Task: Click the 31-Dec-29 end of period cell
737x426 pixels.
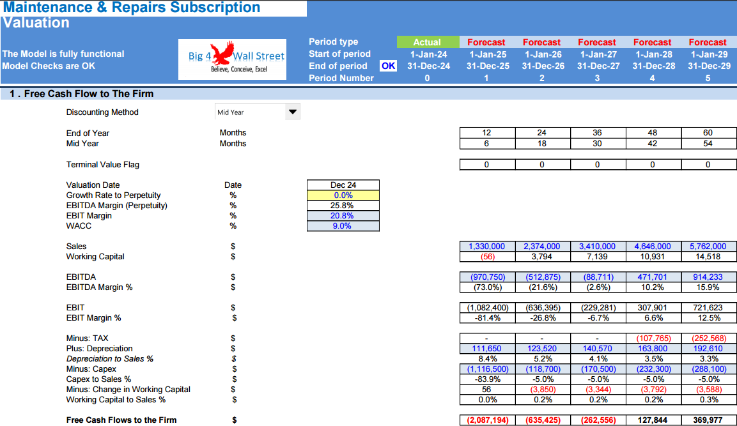Action: 709,66
